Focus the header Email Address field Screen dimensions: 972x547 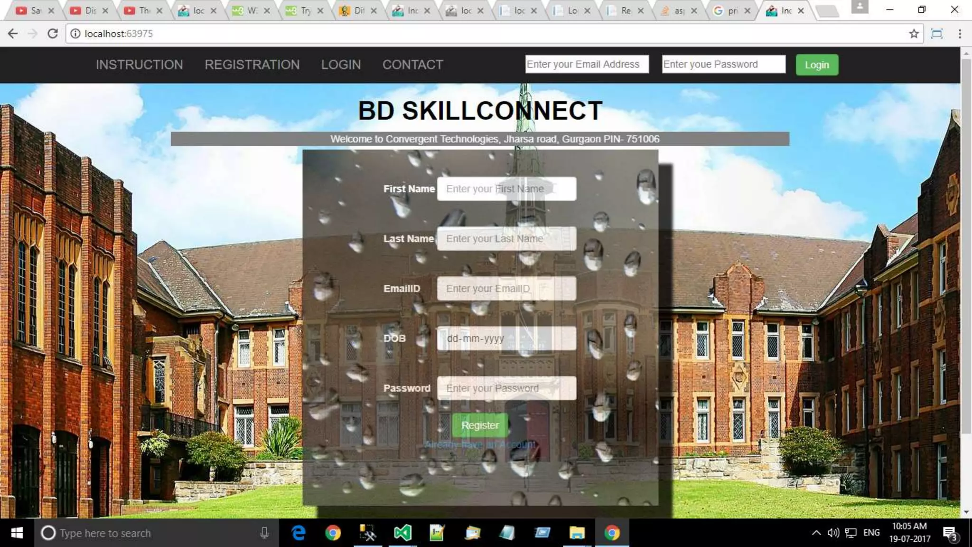point(587,64)
